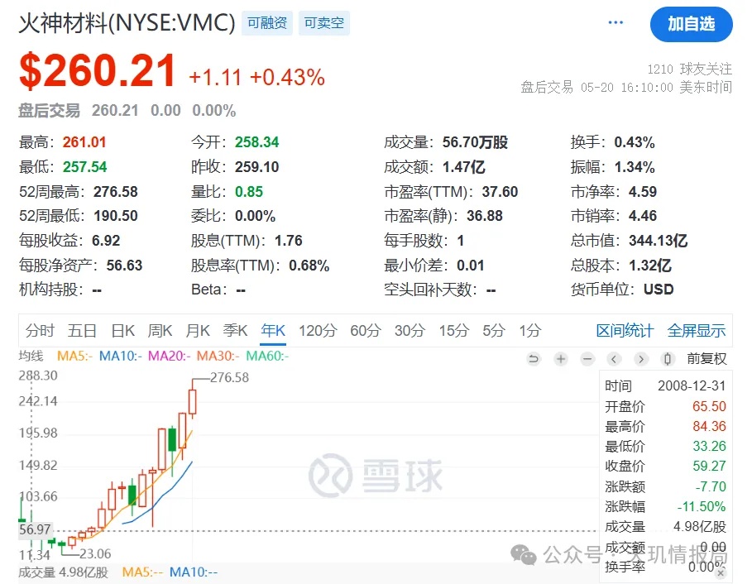752x584 pixels.
Task: Click the current price $260.21
Action: (x=98, y=71)
